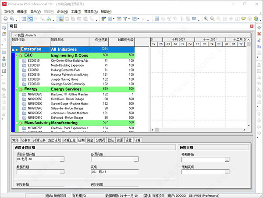Open Resources (person icon) in left sidebar
The width and height of the screenshot is (263, 198).
[4, 59]
